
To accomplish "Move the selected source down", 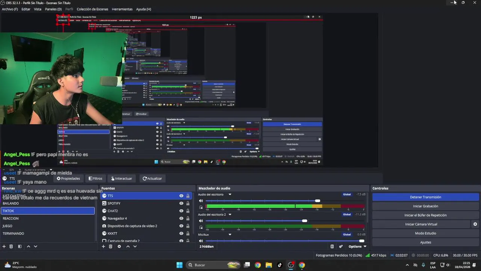I will (x=135, y=247).
